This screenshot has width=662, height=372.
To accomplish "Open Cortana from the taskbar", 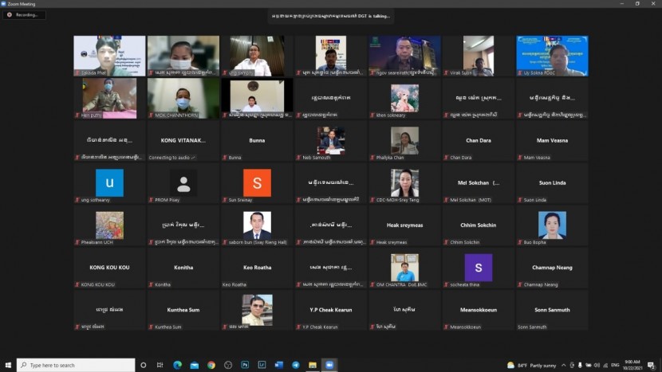I will pyautogui.click(x=144, y=365).
